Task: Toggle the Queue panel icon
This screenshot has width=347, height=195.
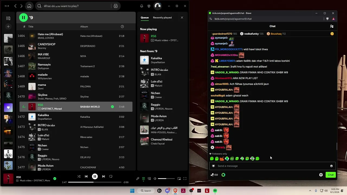Action: [x=143, y=178]
